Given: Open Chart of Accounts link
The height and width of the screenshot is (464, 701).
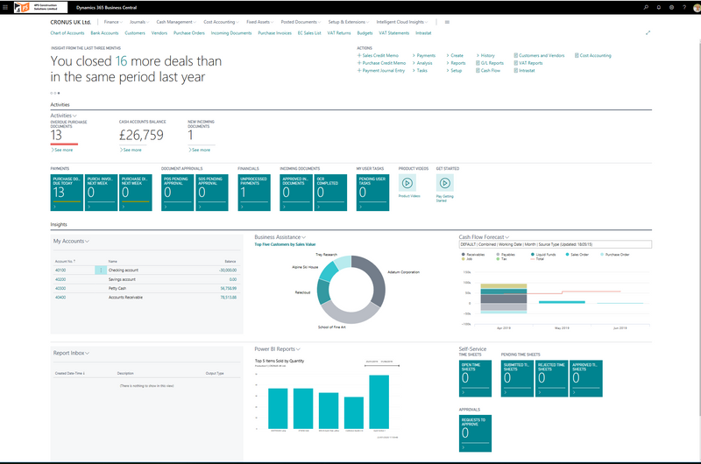Looking at the screenshot, I should click(67, 33).
